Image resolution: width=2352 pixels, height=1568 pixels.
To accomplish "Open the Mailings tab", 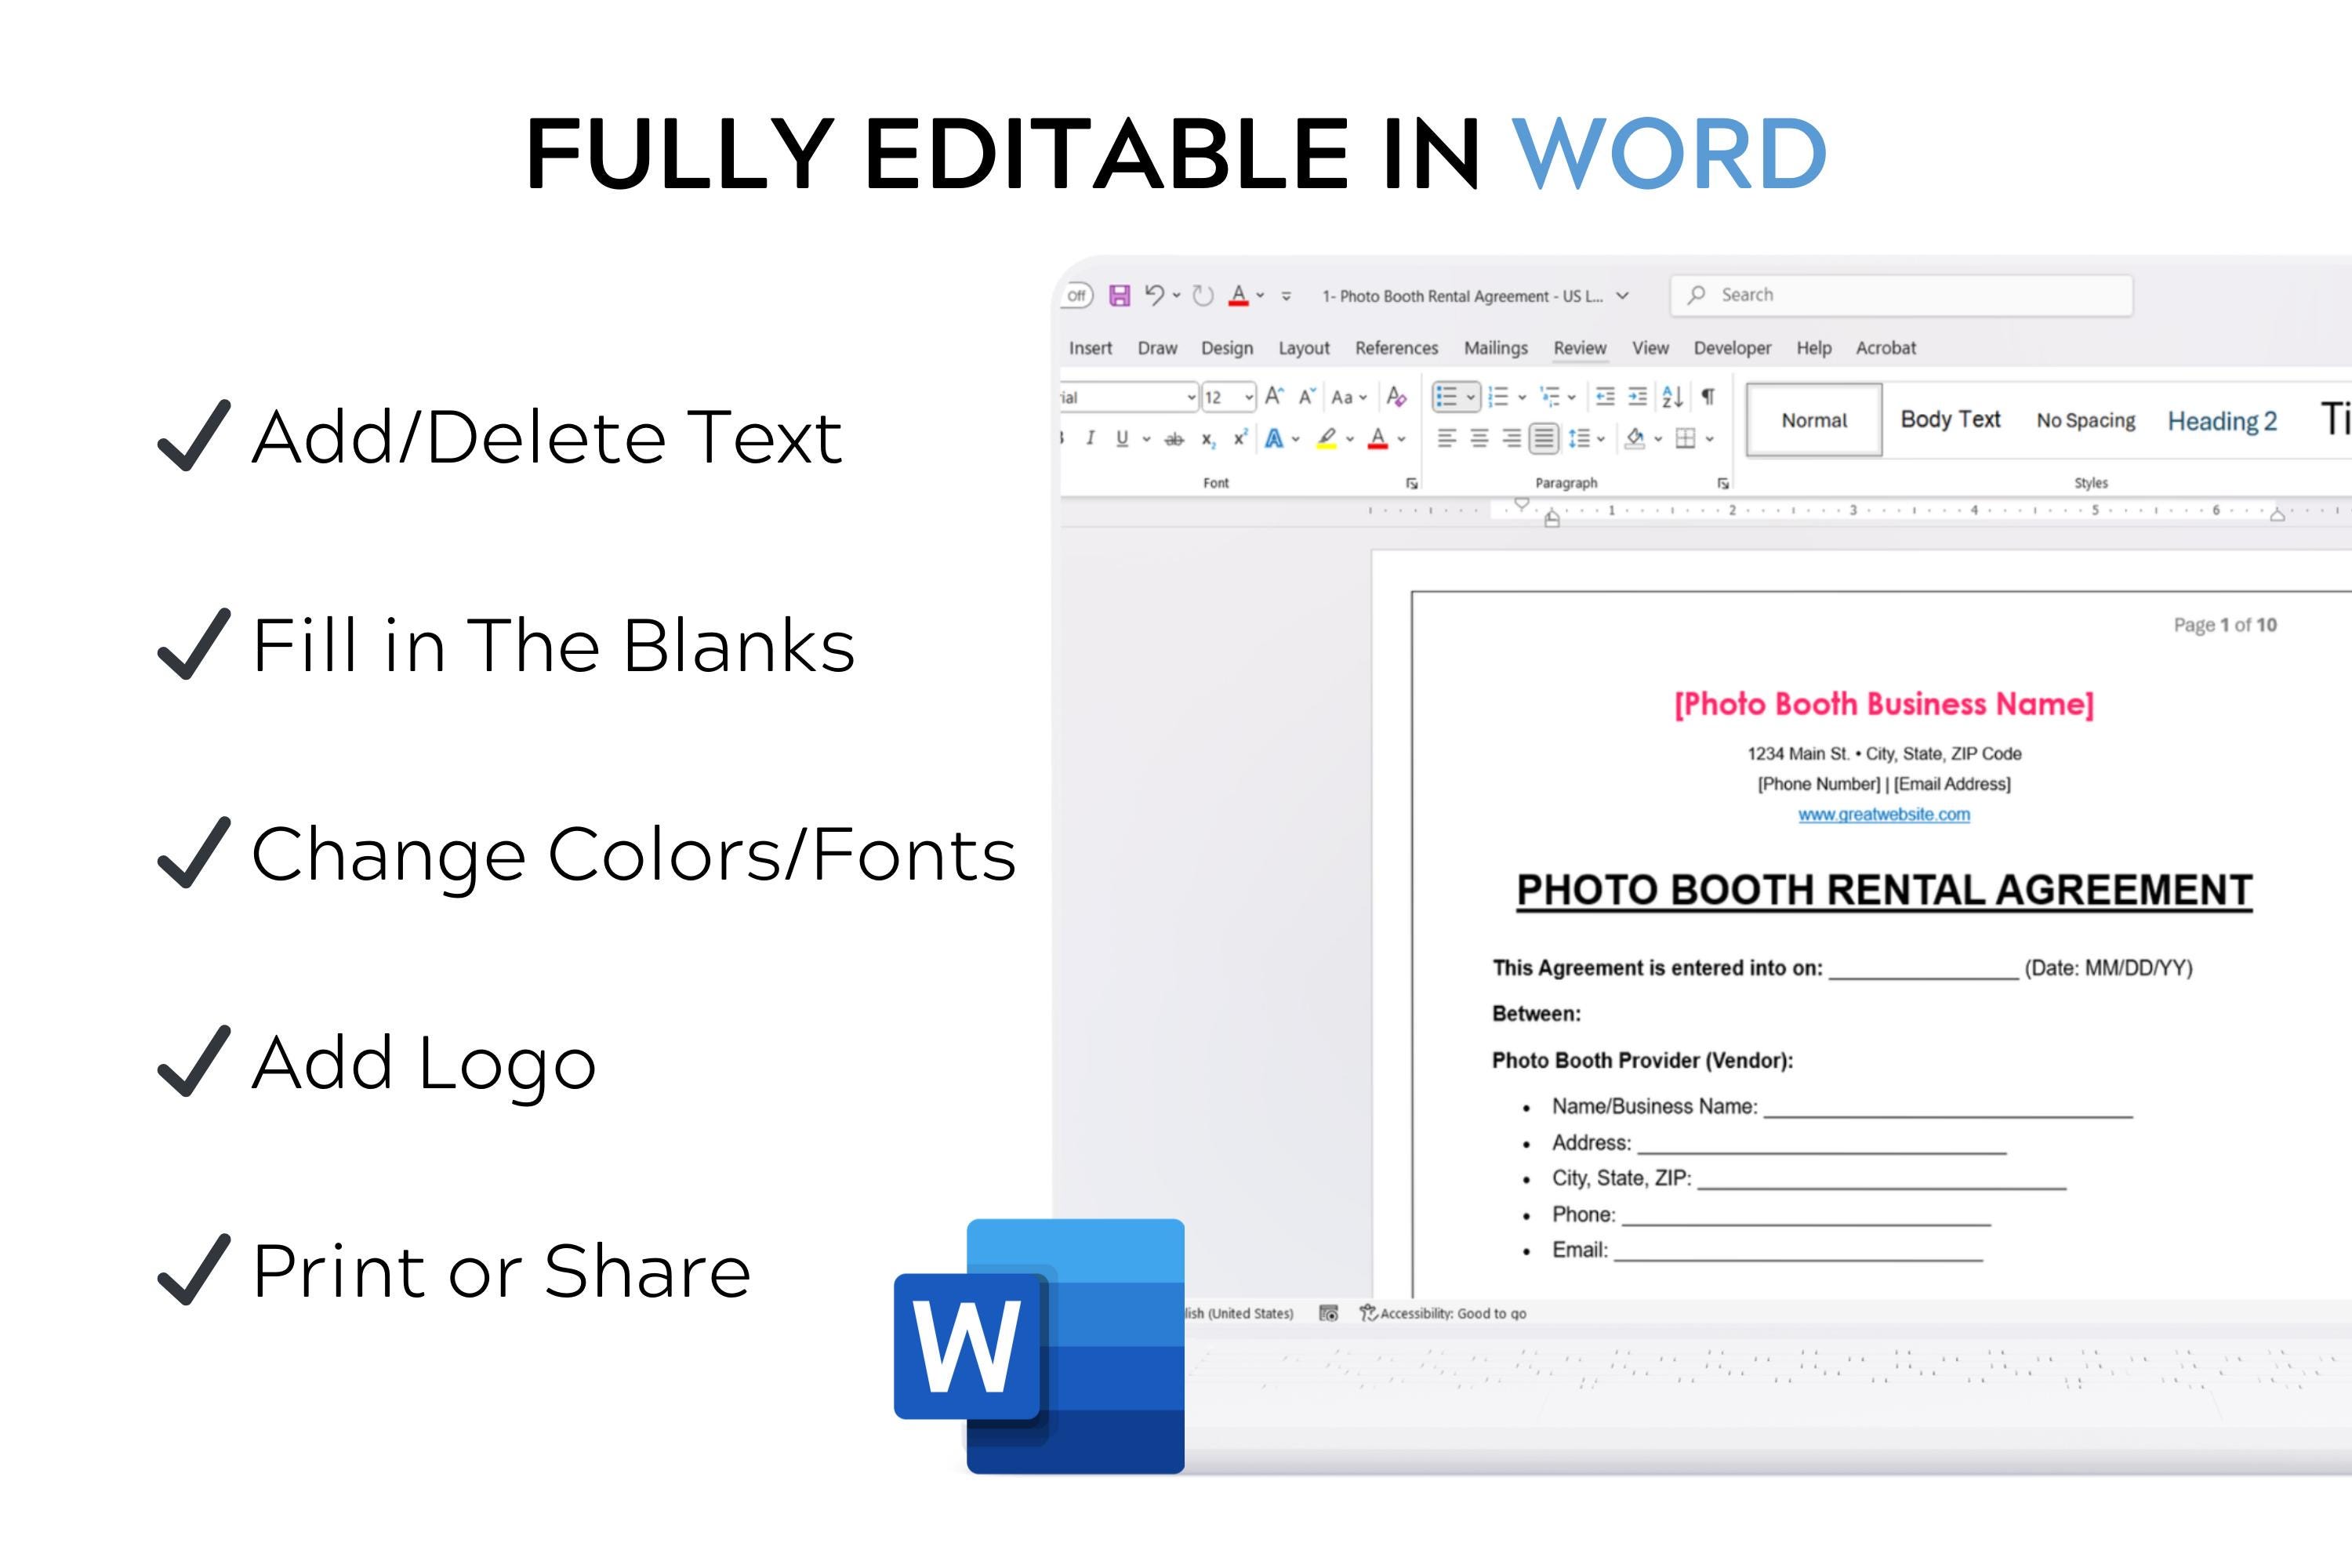I will pos(1496,348).
